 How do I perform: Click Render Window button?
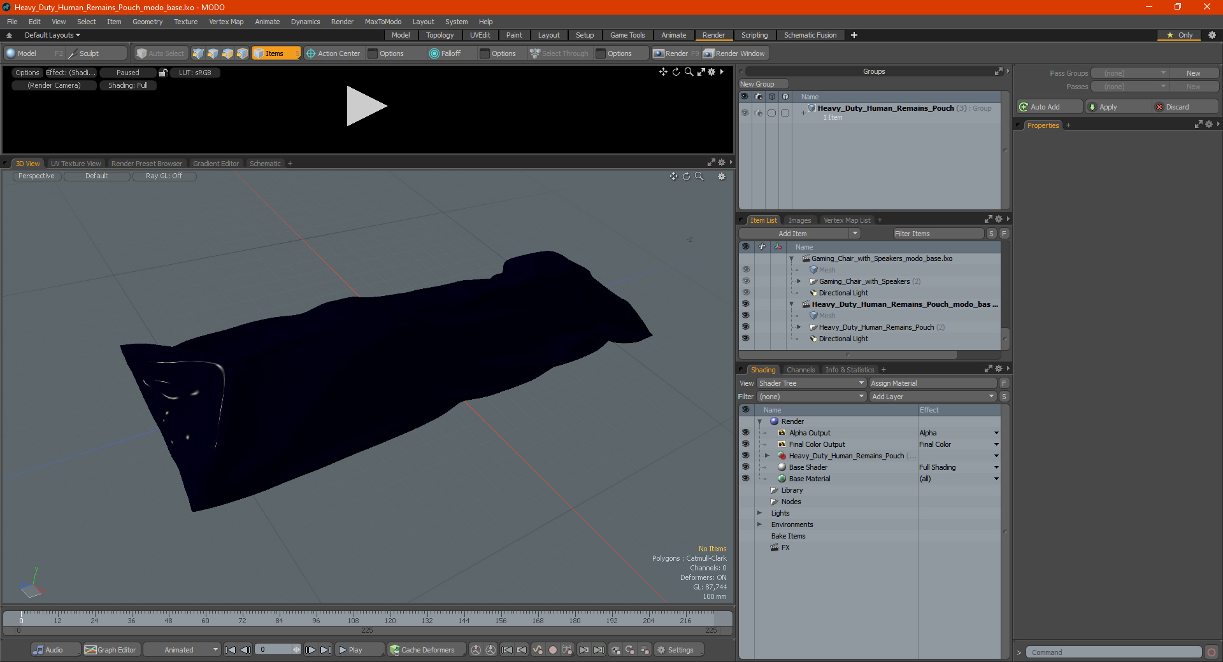pos(734,53)
